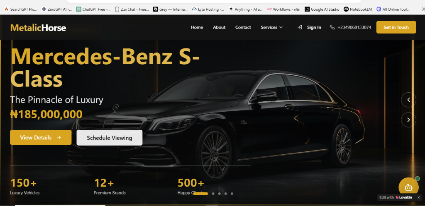Open the Google AI Studio bookmark
The height and width of the screenshot is (206, 425).
322,9
